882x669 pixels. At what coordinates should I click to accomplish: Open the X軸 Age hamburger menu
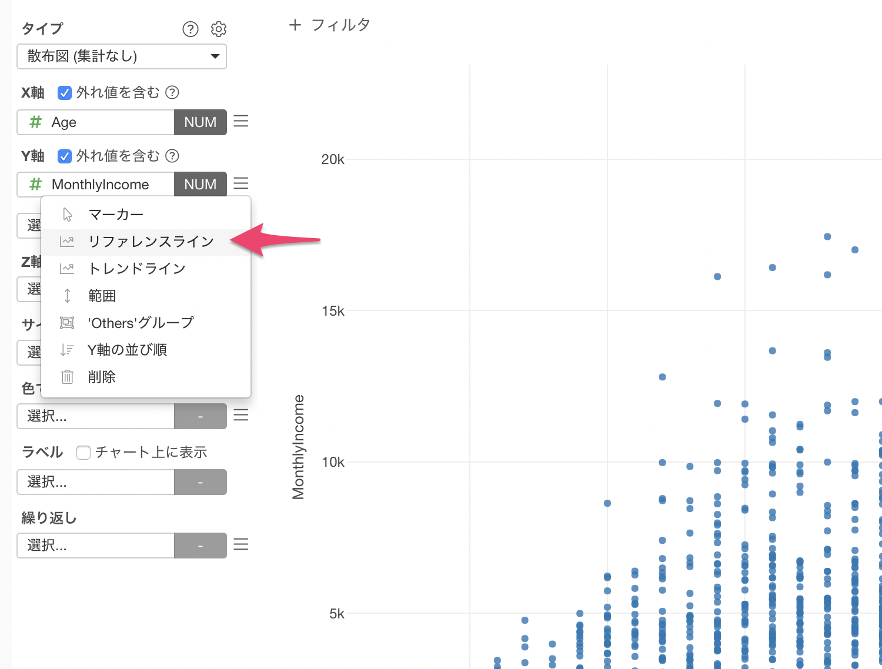click(x=241, y=121)
